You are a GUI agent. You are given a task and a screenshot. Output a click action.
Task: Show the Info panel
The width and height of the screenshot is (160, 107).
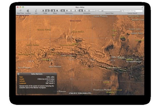coord(36,12)
